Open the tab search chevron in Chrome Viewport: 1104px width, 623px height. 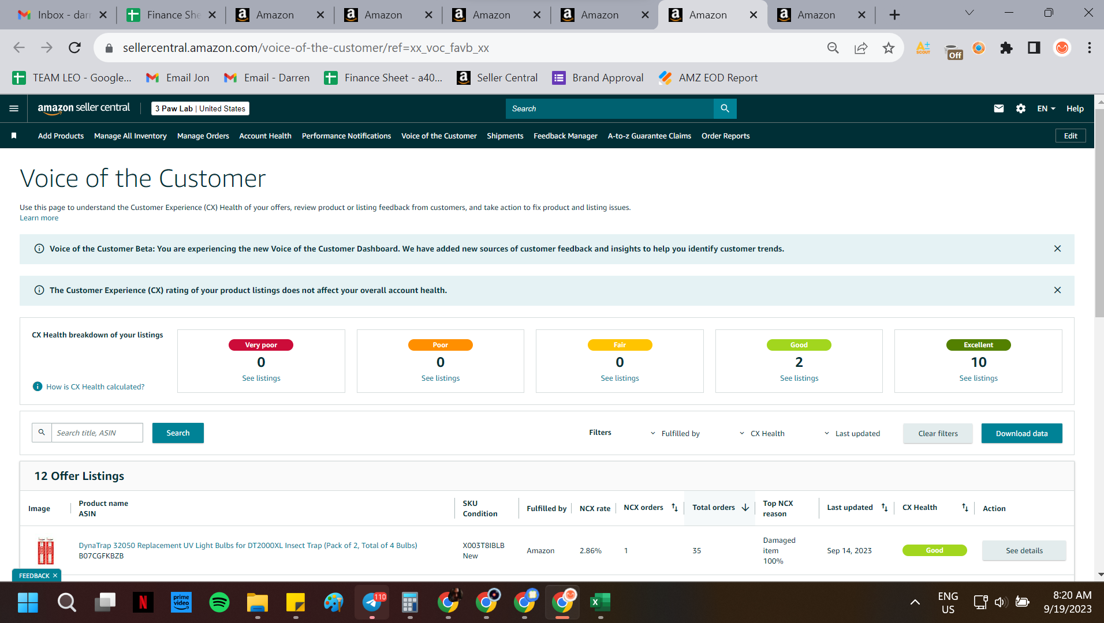pos(969,13)
